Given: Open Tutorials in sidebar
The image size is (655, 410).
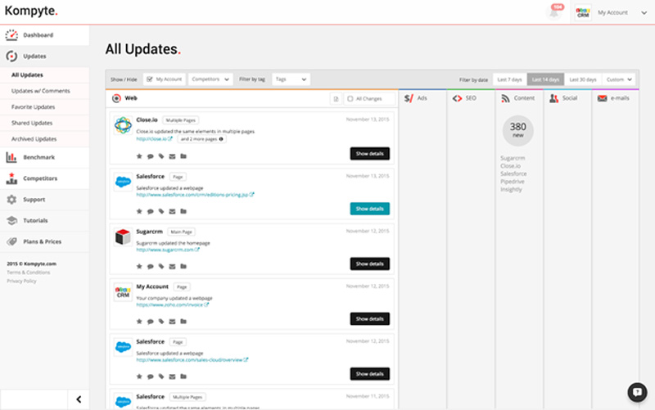Looking at the screenshot, I should (45, 220).
